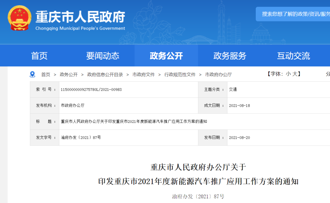Viewport: 330px width, 203px height.
Task: Go to the 政务服务 tab
Action: 230,56
